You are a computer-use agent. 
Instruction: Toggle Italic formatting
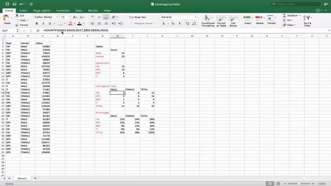(x=43, y=23)
